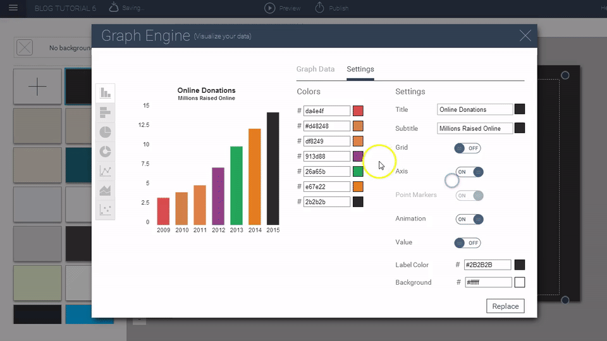The width and height of the screenshot is (607, 341).
Task: Click the Online Donations chart title
Action: [x=206, y=90]
